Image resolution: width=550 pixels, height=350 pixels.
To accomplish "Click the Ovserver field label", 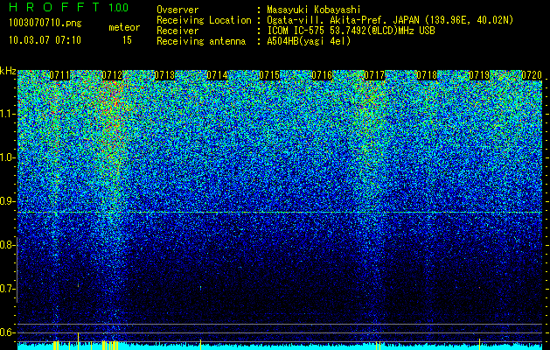I will coord(178,10).
